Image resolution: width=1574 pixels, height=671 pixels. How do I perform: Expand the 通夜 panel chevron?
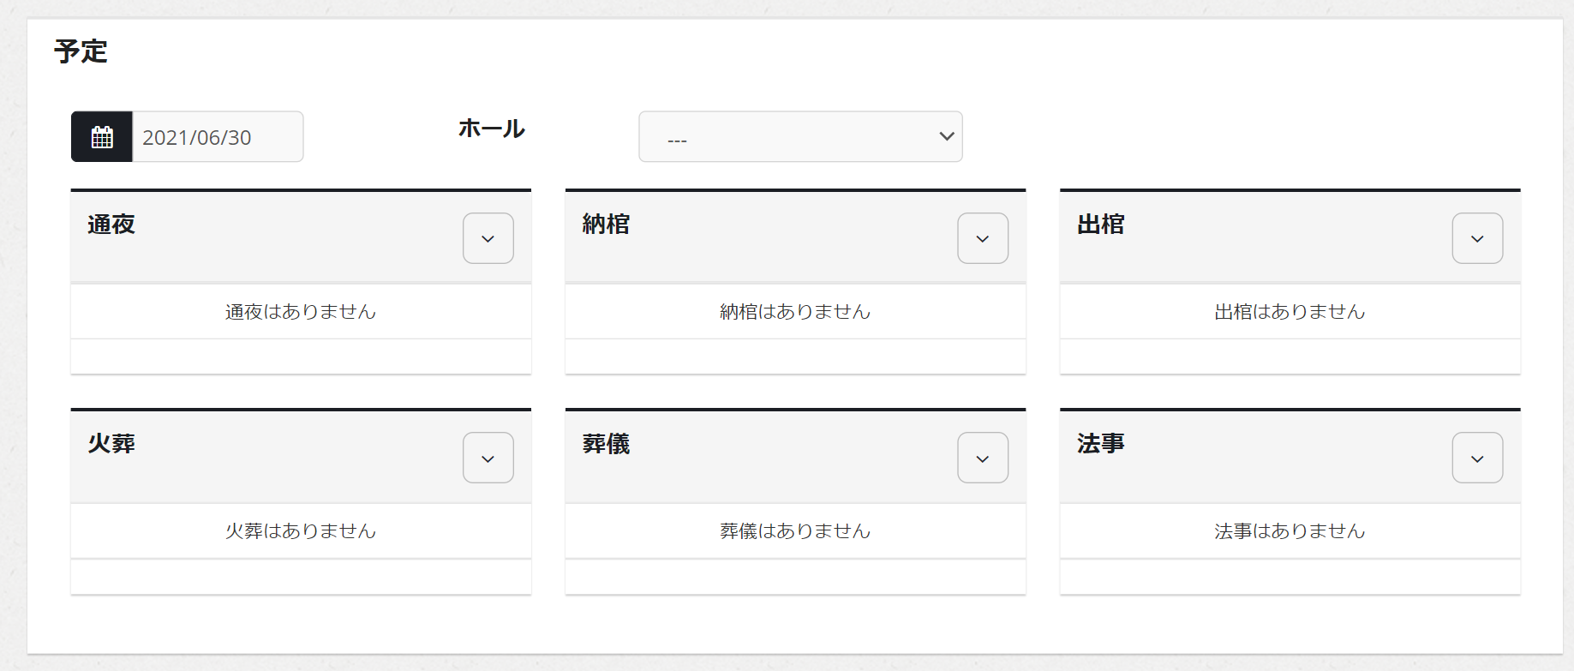coord(488,238)
